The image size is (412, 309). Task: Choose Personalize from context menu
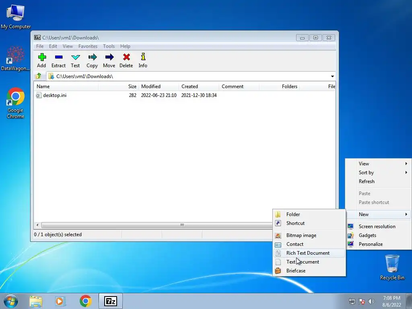pos(378,244)
